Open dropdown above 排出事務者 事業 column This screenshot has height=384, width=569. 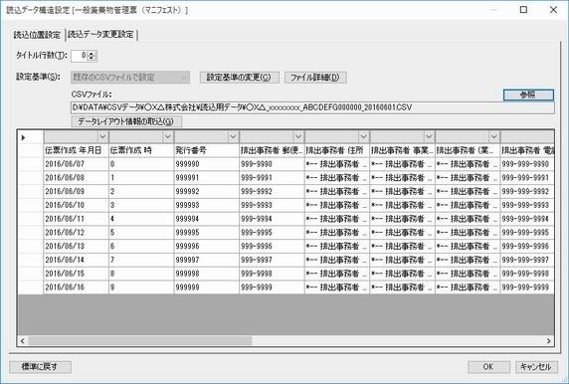(429, 137)
